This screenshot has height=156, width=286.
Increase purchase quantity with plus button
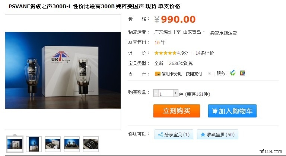pos(175,93)
